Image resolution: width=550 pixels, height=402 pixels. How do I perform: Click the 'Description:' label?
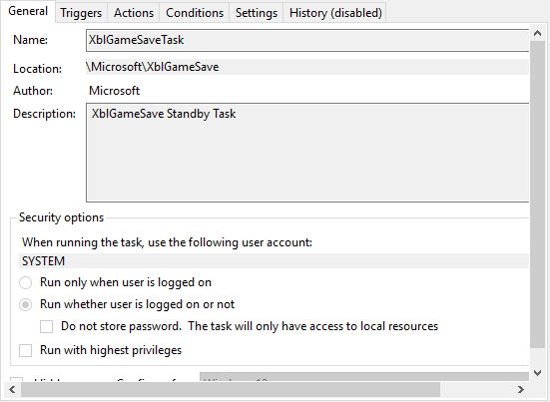45,114
